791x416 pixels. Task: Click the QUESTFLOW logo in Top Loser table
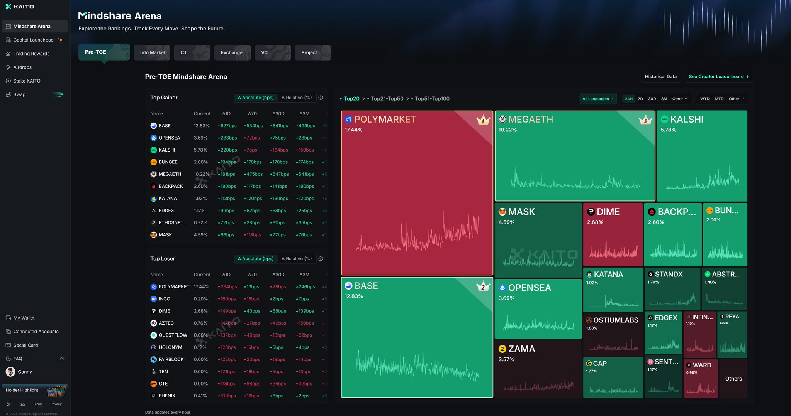click(x=153, y=335)
